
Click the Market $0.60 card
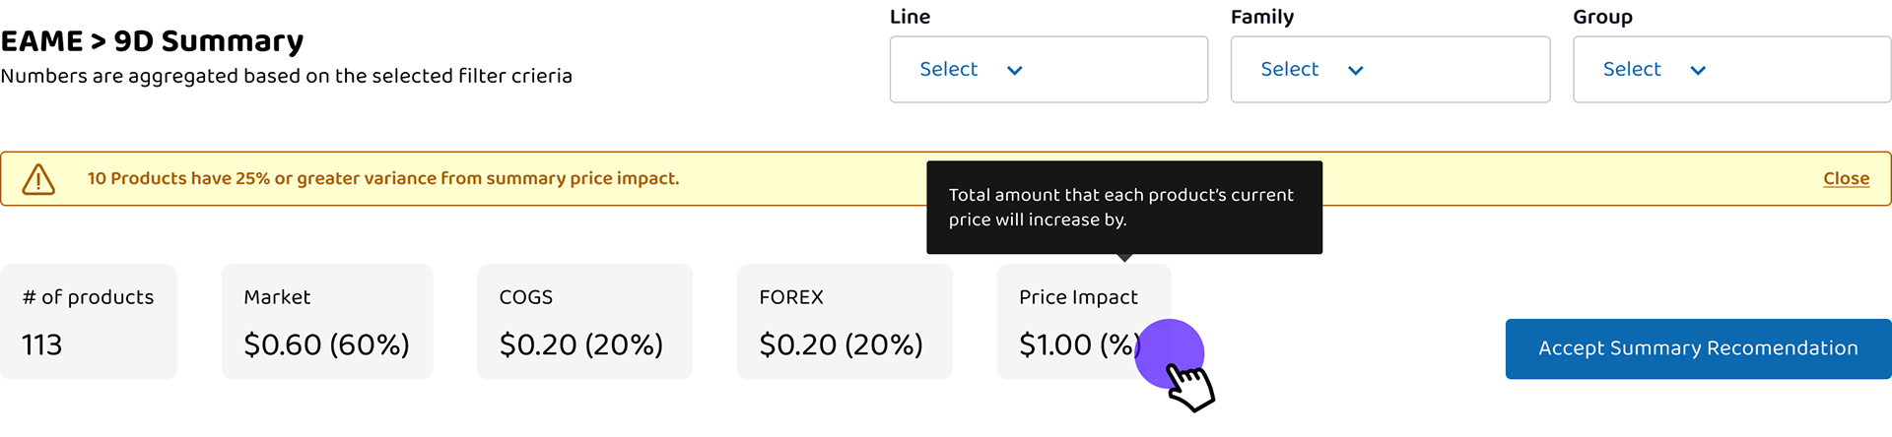coord(326,321)
